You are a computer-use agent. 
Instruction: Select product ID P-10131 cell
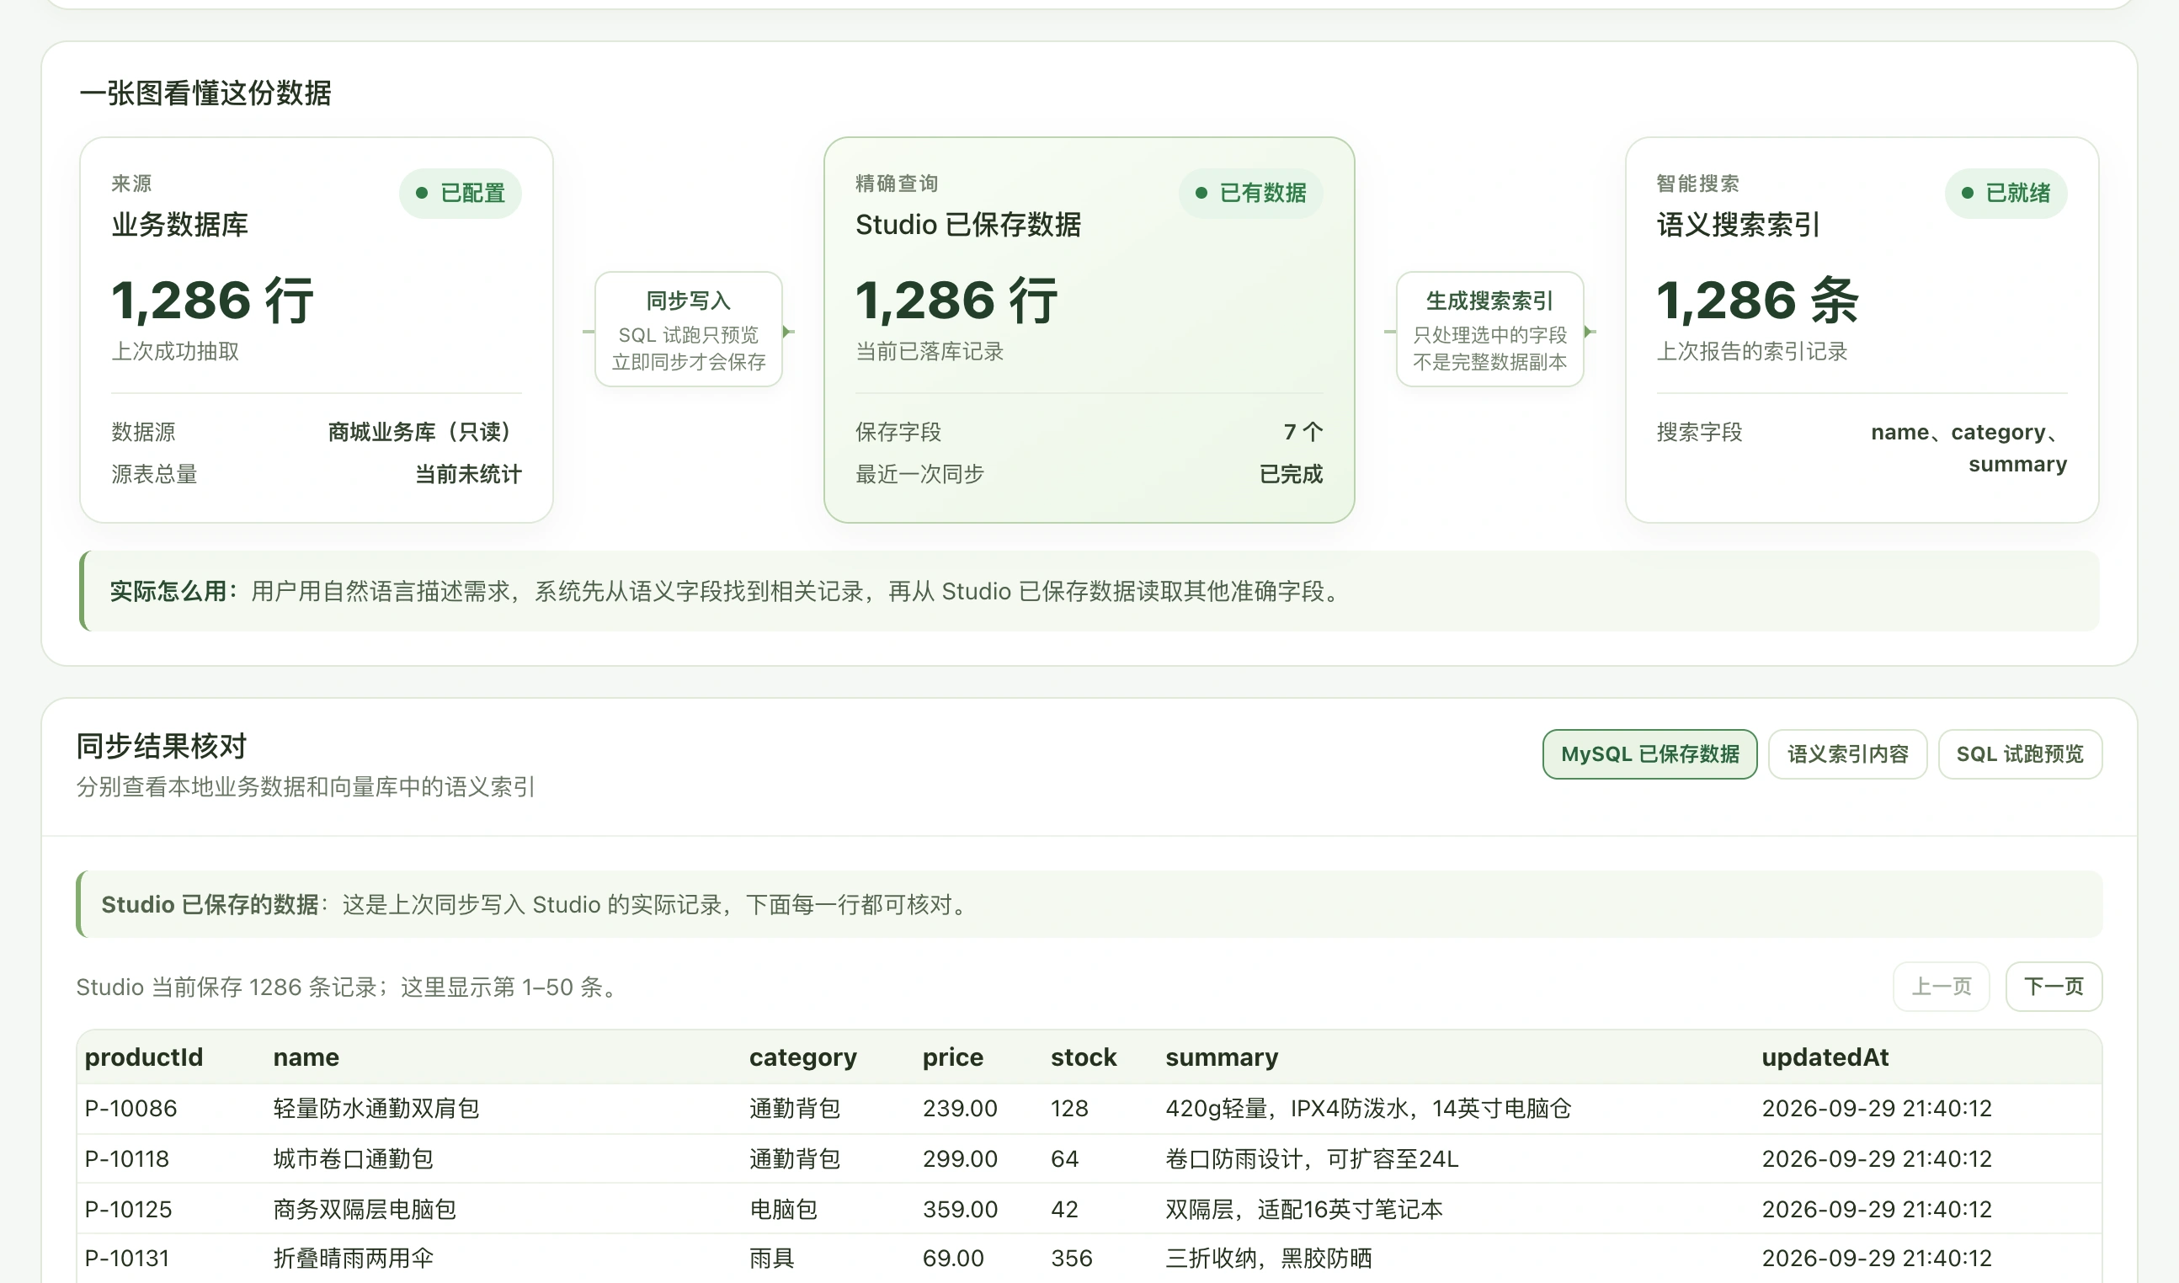tap(126, 1258)
